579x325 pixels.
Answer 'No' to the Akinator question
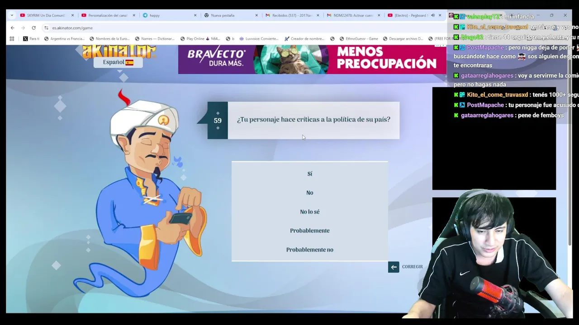[x=309, y=193]
